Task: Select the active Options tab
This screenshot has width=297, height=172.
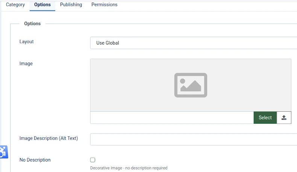Action: click(x=42, y=5)
